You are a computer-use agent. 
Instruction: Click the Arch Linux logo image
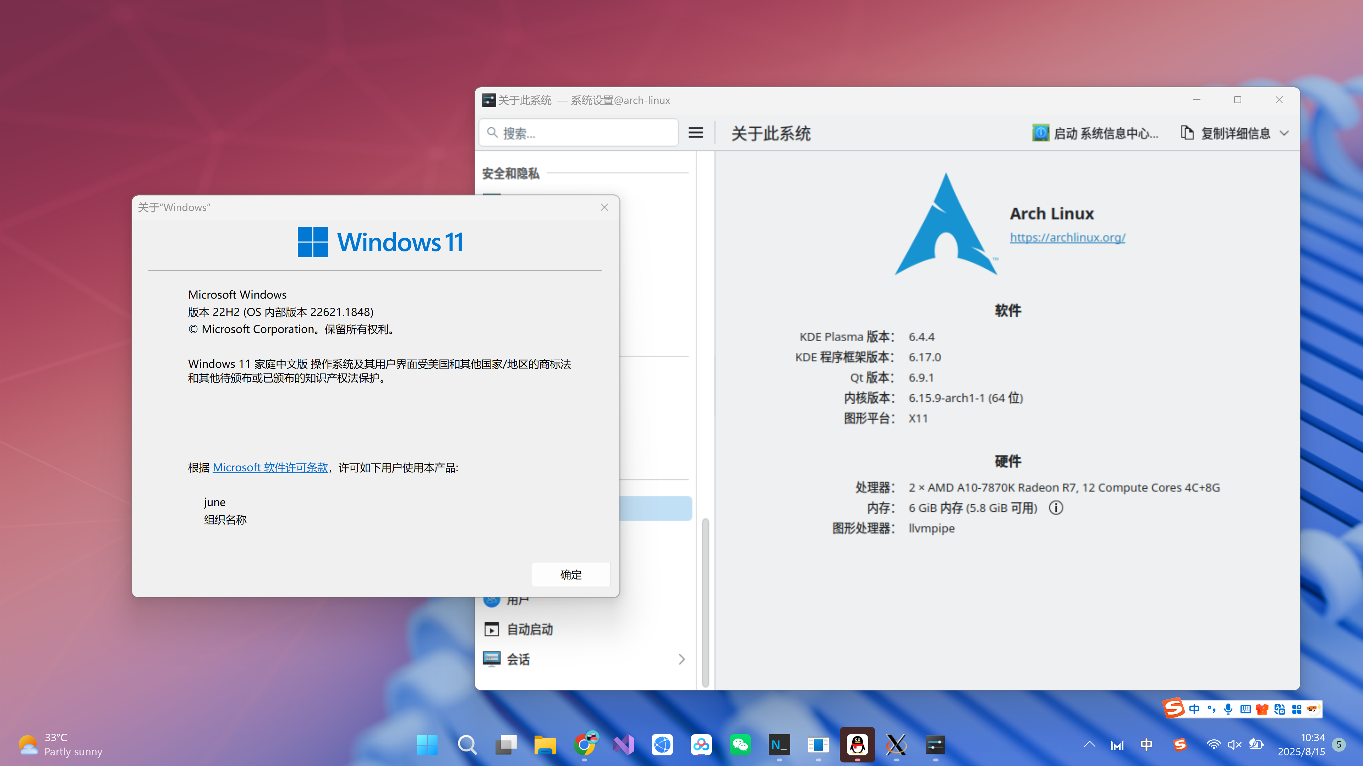coord(946,224)
